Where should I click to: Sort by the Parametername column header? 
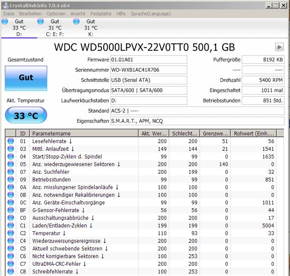coord(84,133)
